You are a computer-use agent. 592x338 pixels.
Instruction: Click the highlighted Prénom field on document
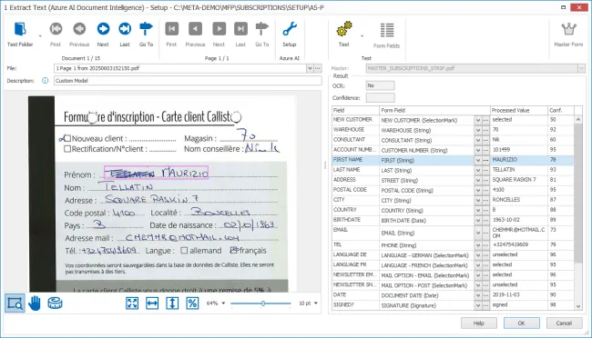[156, 173]
